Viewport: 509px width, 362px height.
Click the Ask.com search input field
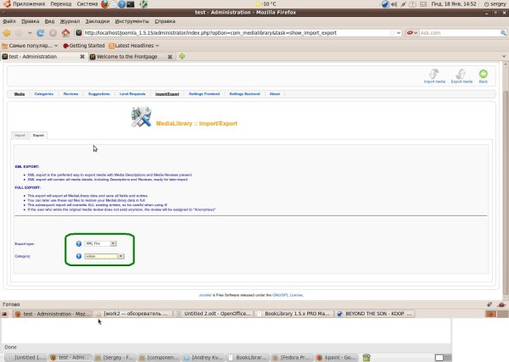click(x=459, y=33)
